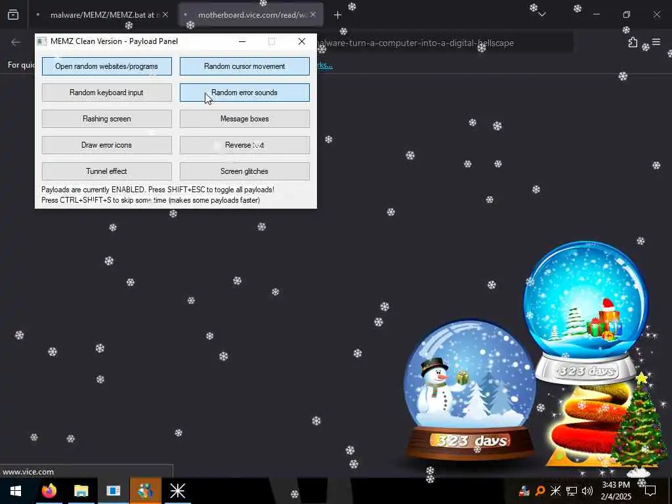Enable the Random keyboard input payload
The height and width of the screenshot is (504, 672).
pyautogui.click(x=107, y=93)
